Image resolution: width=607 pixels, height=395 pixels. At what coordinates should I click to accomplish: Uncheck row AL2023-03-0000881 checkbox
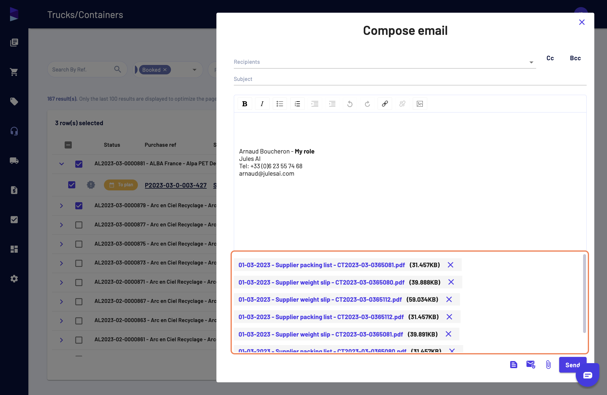pyautogui.click(x=79, y=164)
